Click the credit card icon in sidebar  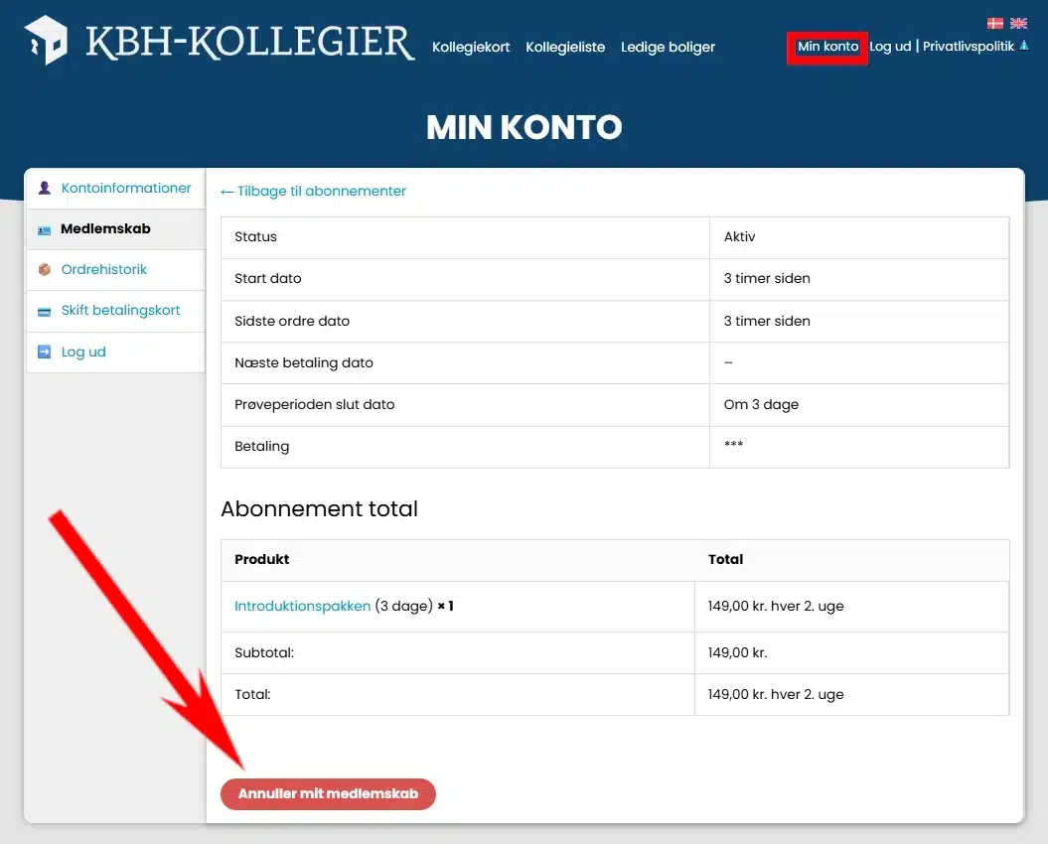point(44,311)
